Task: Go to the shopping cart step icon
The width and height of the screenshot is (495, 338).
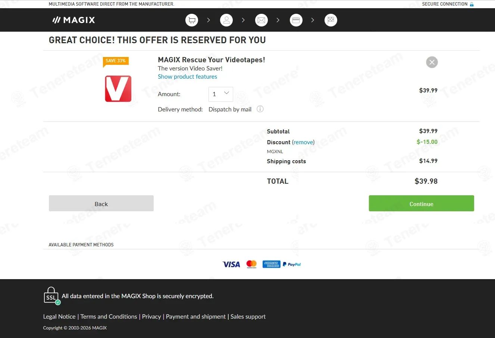Action: click(192, 20)
